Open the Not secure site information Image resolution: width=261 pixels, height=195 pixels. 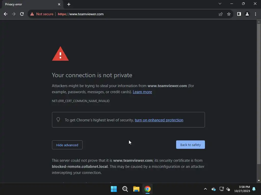pos(42,14)
